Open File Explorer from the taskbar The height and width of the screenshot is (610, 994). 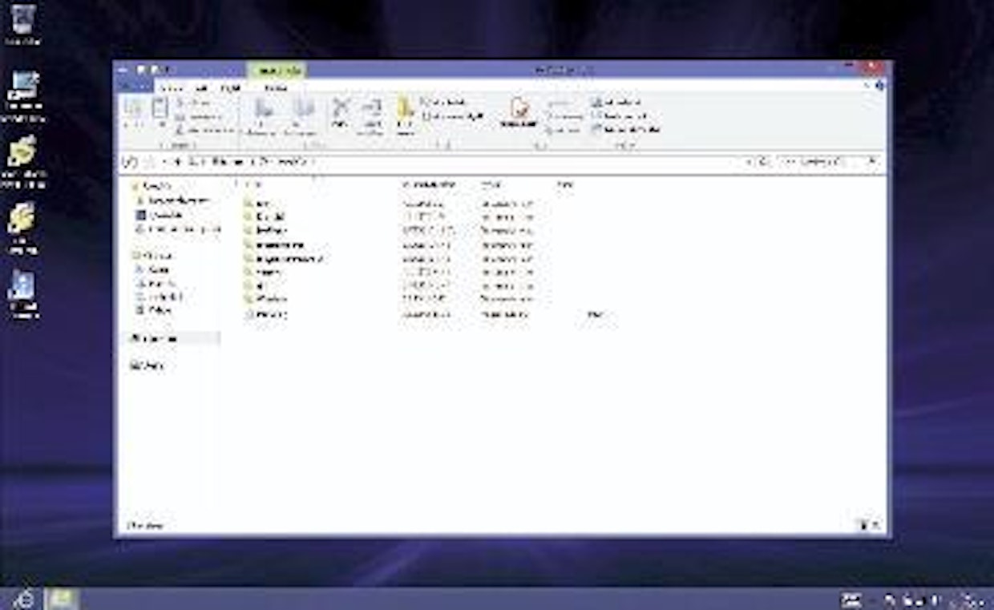(61, 599)
